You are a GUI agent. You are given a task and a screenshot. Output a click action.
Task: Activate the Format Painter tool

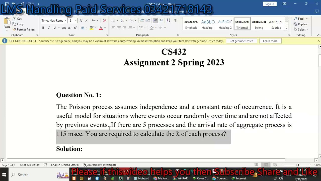[x=24, y=29]
